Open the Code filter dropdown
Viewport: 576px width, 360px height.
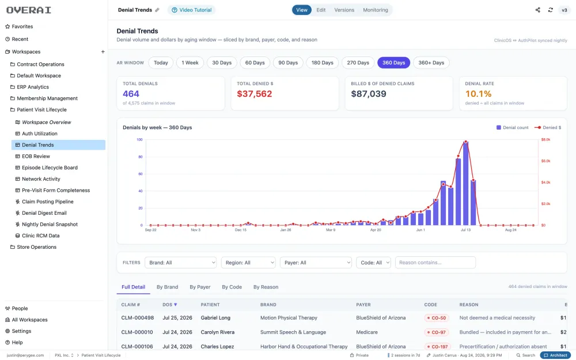click(373, 263)
